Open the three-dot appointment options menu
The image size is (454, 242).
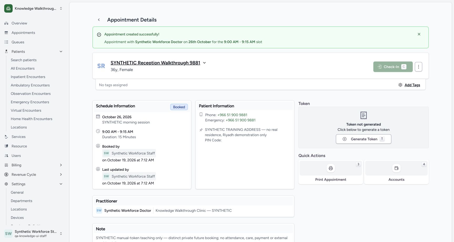[x=419, y=67]
